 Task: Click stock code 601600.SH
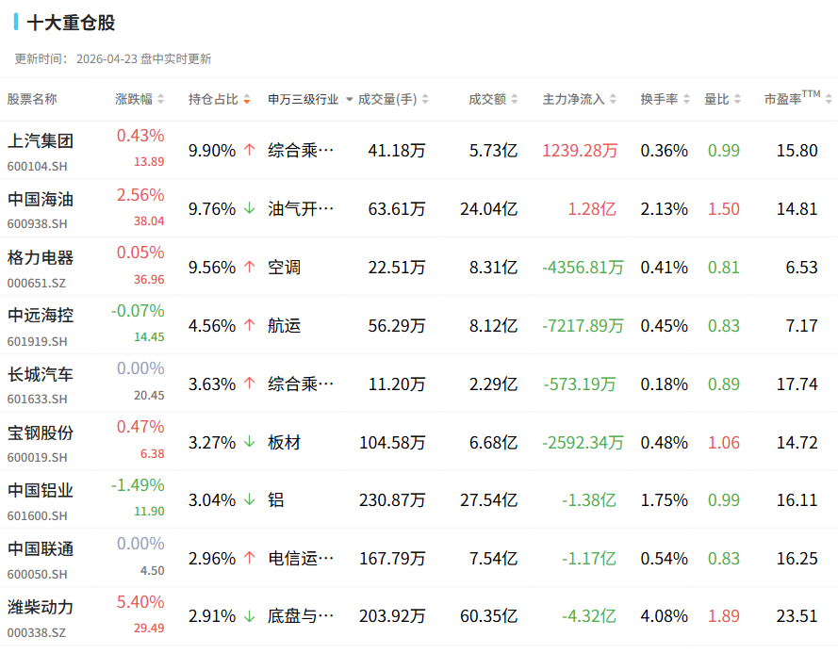click(x=38, y=516)
